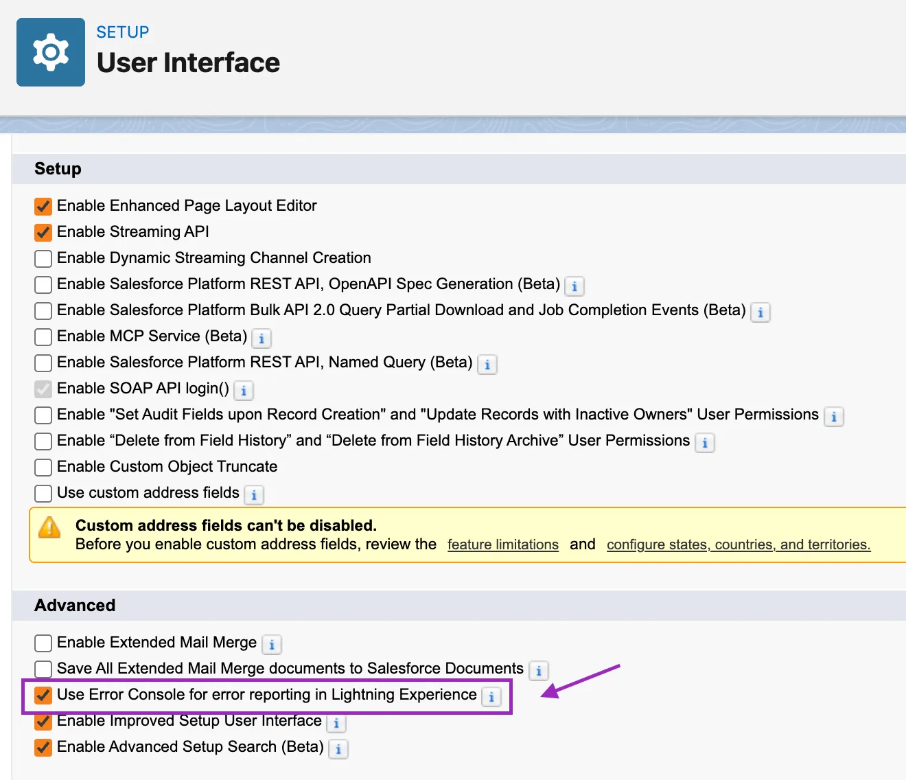Tick the Enable MCP Service (Beta) checkbox
The height and width of the screenshot is (780, 906).
(43, 336)
